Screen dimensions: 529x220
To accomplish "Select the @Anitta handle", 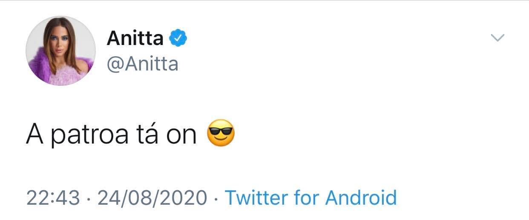I will [x=142, y=64].
